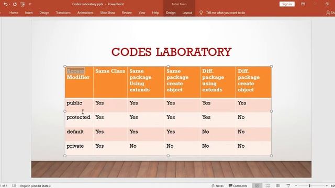The height and width of the screenshot is (188, 335).
Task: Start Slide Show icon in status bar
Action: click(x=288, y=186)
